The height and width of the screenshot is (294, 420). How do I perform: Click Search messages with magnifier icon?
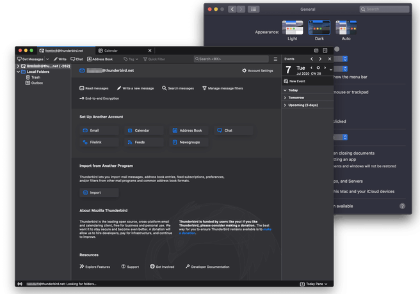[178, 88]
